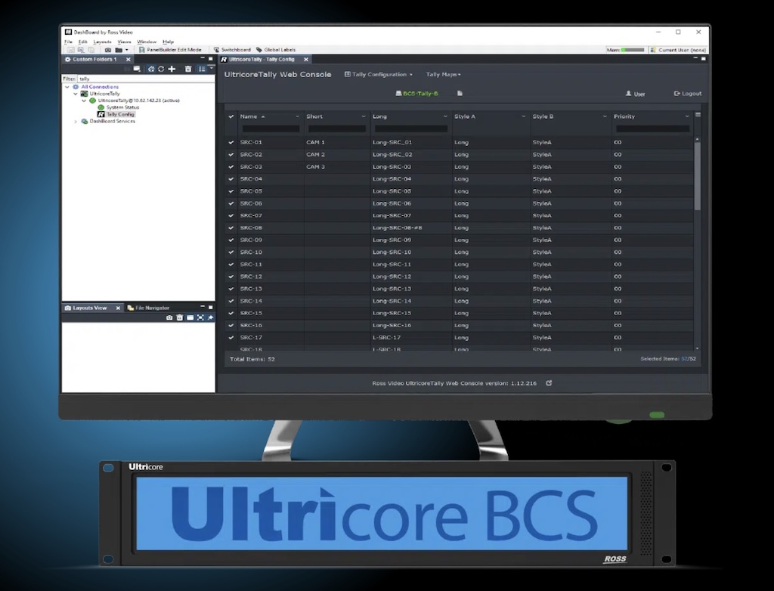Screen dimensions: 774x591
Task: Uncheck the SRC-08 row checkbox
Action: coord(231,227)
